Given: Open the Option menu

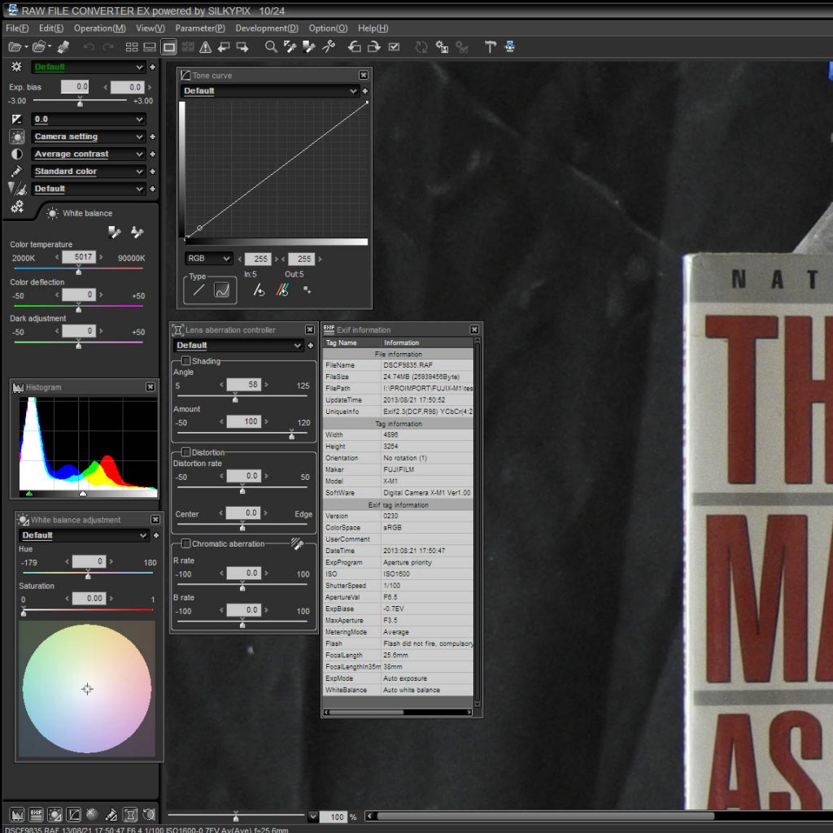Looking at the screenshot, I should pos(328,28).
